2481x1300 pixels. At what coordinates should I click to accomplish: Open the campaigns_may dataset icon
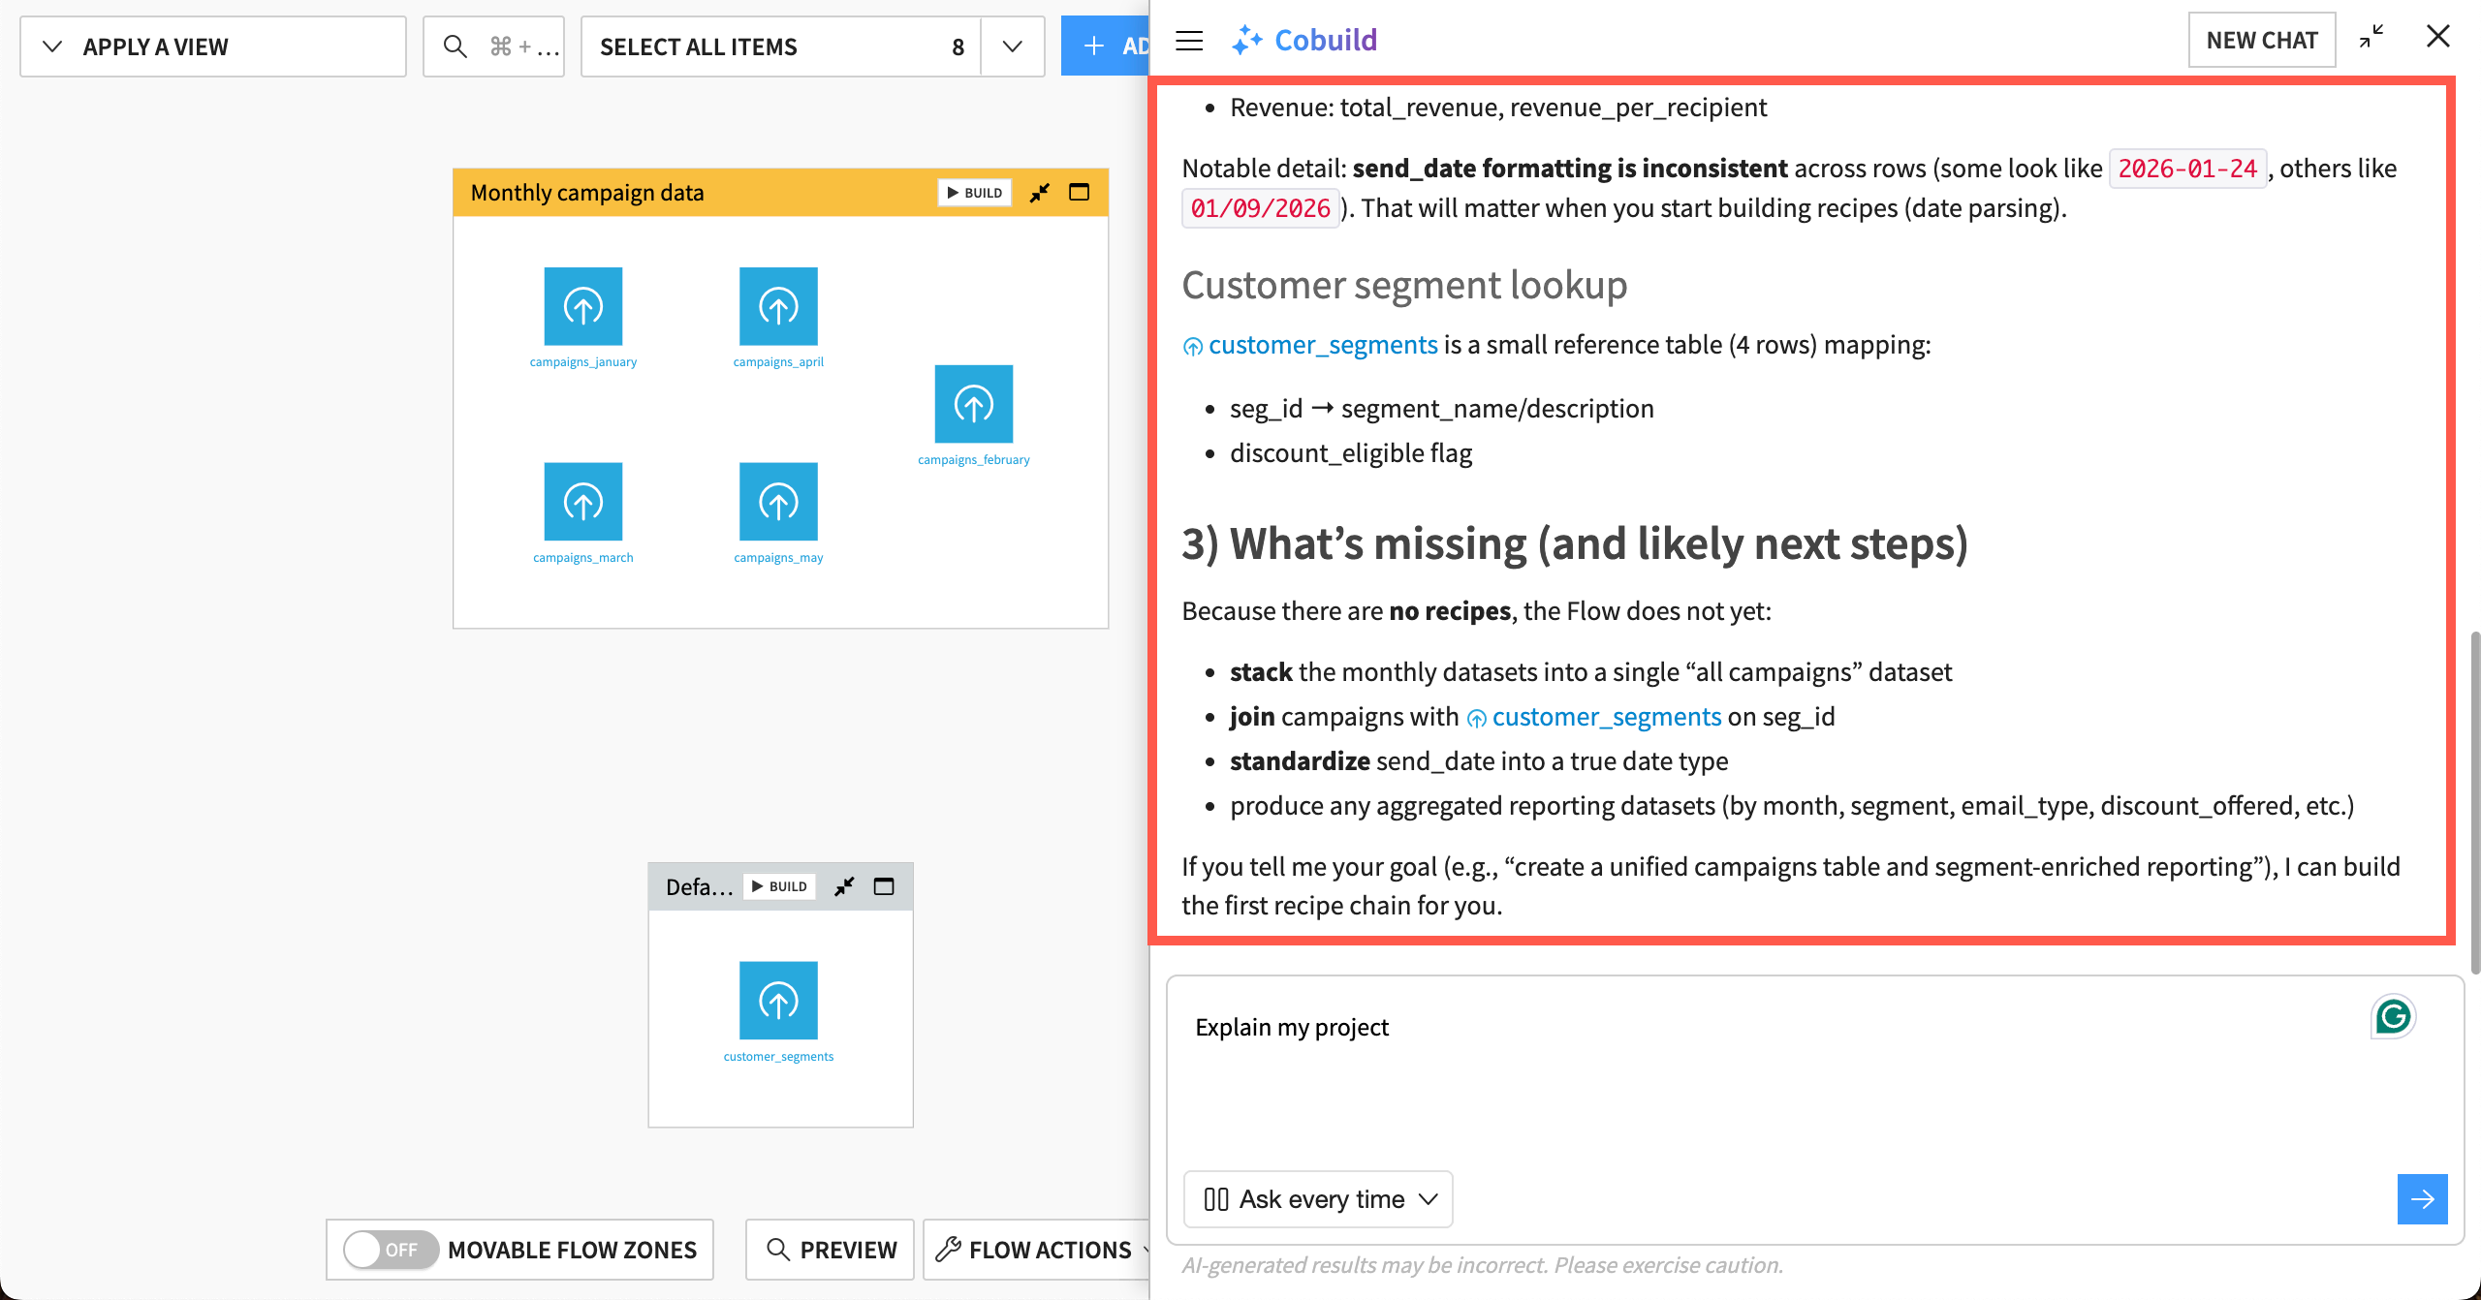778,501
